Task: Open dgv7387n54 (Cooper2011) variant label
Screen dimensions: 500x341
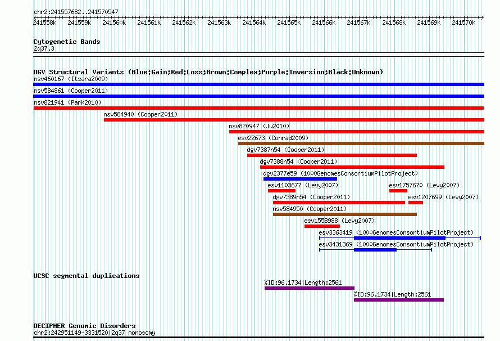Action: pyautogui.click(x=285, y=150)
